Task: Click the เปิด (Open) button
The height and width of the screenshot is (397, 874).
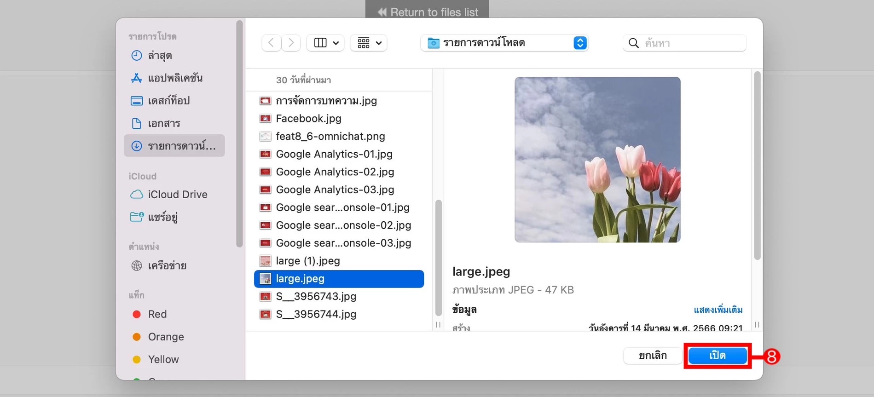Action: (717, 356)
